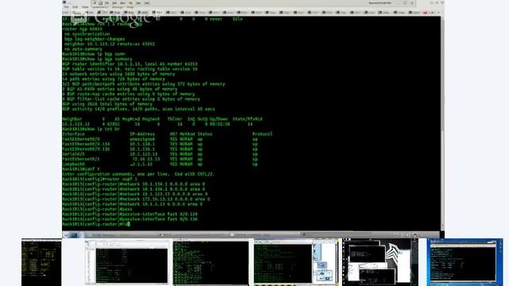The height and width of the screenshot is (286, 509).
Task: Open the File menu of the terminal application
Action: pyautogui.click(x=67, y=7)
